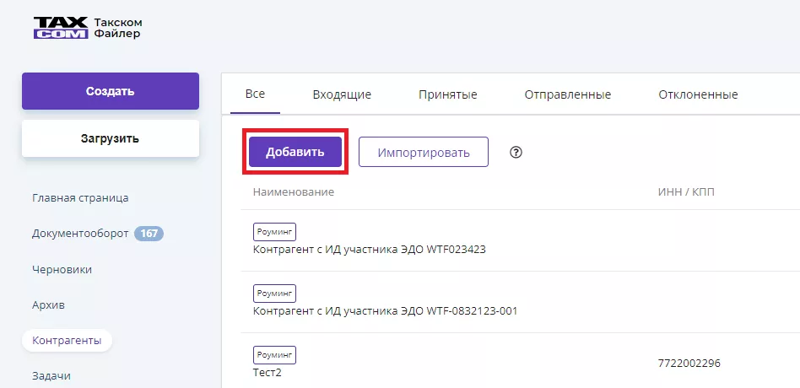Go to Архив section
Viewport: 800px width, 388px height.
click(48, 304)
